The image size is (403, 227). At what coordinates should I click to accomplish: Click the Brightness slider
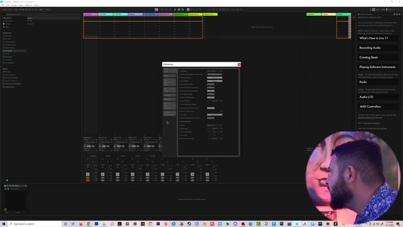[x=215, y=129]
